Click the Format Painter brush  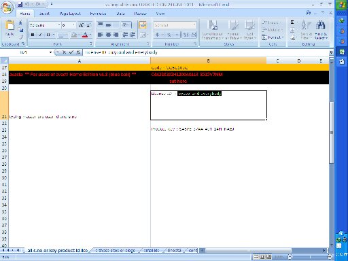click(20, 37)
